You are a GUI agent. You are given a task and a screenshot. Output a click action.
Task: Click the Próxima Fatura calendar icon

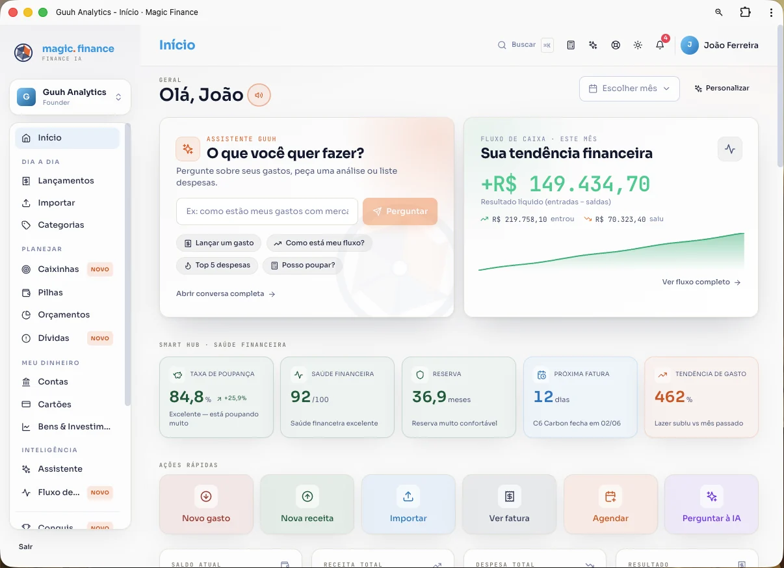pos(541,375)
